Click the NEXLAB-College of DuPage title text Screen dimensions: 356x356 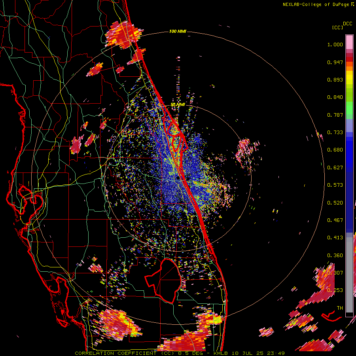pyautogui.click(x=318, y=4)
